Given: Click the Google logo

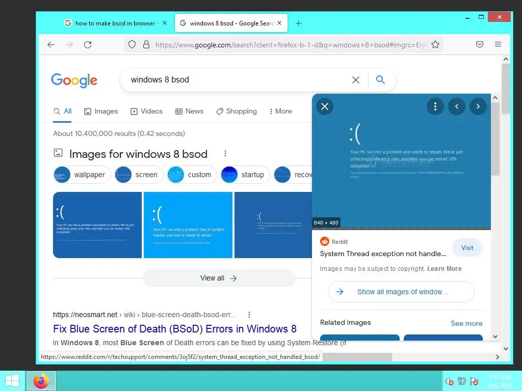Looking at the screenshot, I should [x=74, y=80].
